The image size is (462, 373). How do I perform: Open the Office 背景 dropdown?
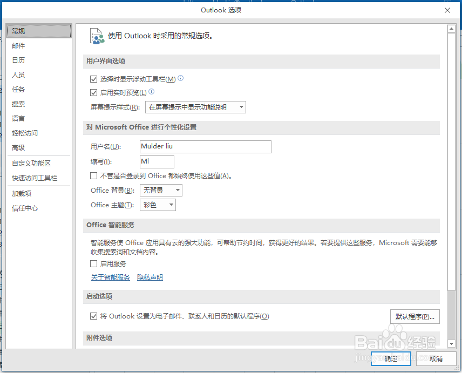(x=161, y=191)
